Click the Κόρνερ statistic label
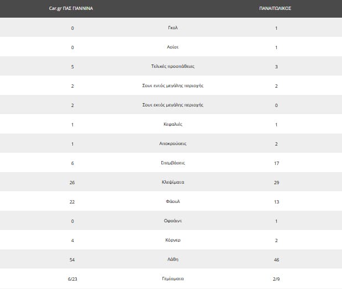The width and height of the screenshot is (342, 289). (173, 240)
